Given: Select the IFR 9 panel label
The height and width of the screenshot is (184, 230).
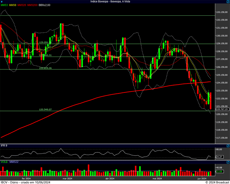Looking at the screenshot, I should click(x=4, y=146).
